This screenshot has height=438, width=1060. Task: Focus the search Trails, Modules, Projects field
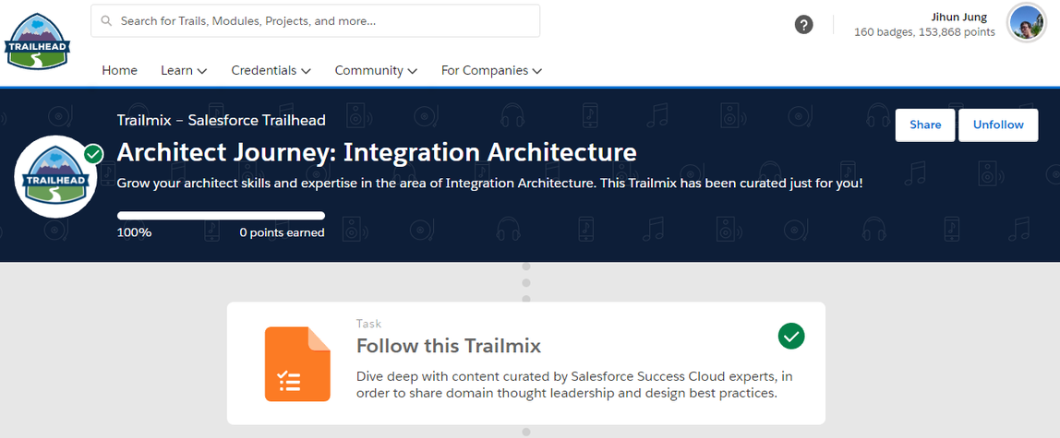tap(315, 21)
